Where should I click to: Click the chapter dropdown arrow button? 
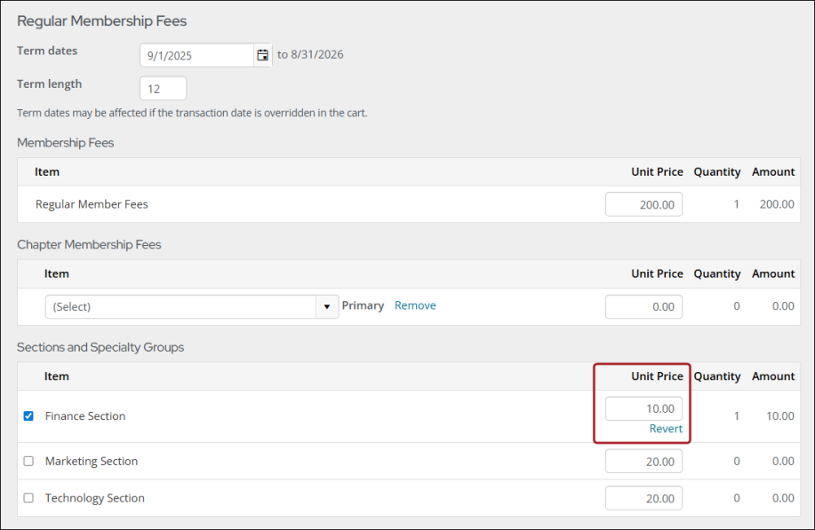pos(328,306)
